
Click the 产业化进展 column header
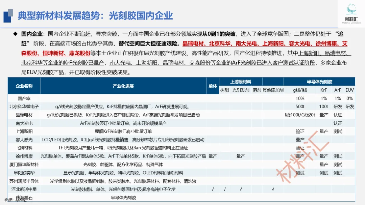tap(123, 86)
